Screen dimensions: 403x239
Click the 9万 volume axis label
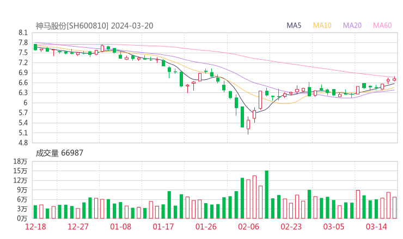pyautogui.click(x=22, y=190)
